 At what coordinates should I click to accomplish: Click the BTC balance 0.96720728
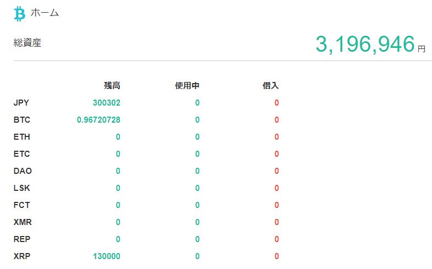pos(99,120)
